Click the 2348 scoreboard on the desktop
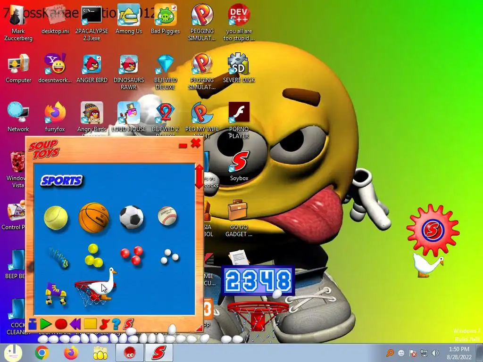This screenshot has height=362, width=483. coord(258,280)
